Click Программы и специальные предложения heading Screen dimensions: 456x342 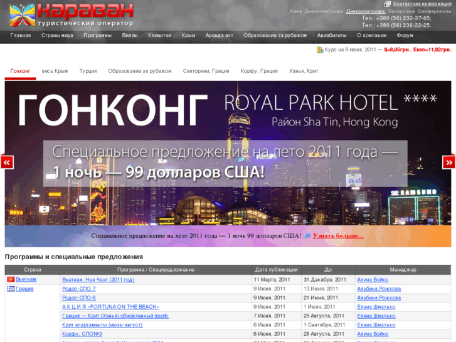point(74,257)
